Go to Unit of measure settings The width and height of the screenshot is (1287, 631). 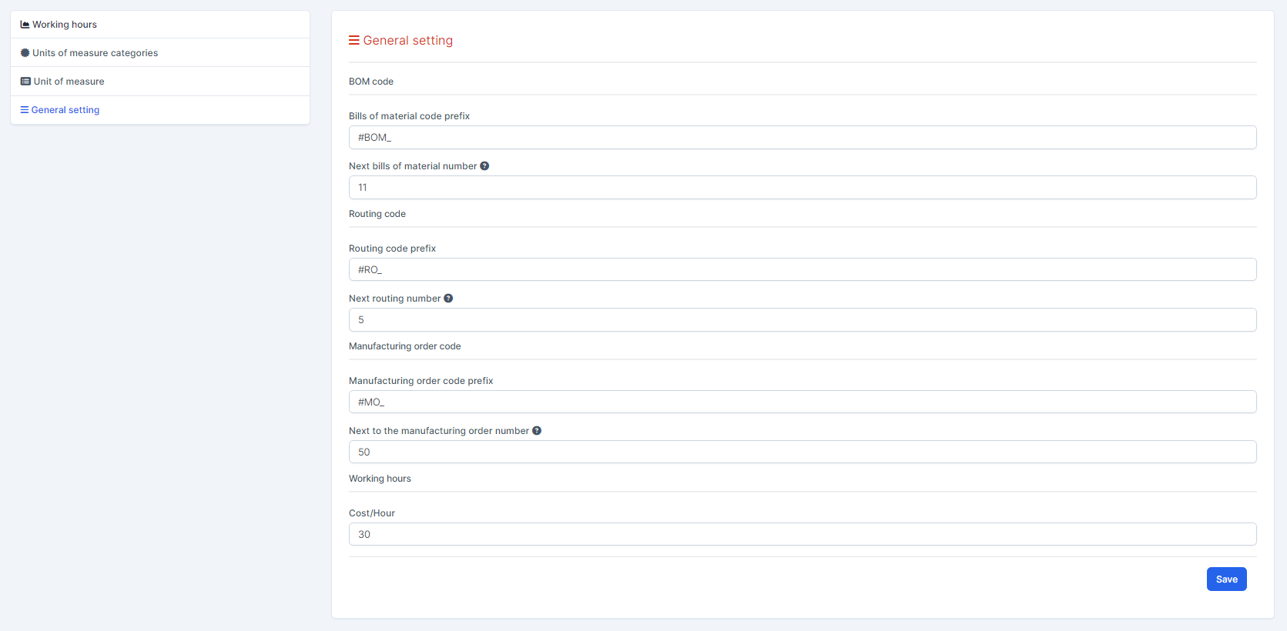pos(69,82)
